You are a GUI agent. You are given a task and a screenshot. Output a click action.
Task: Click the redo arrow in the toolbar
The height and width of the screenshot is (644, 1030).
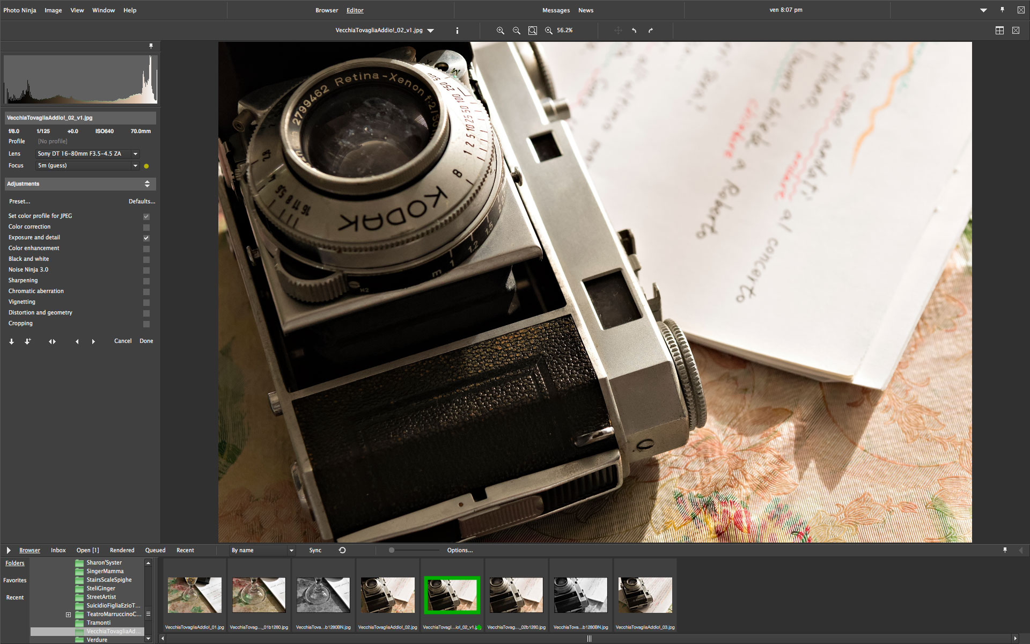pos(651,31)
